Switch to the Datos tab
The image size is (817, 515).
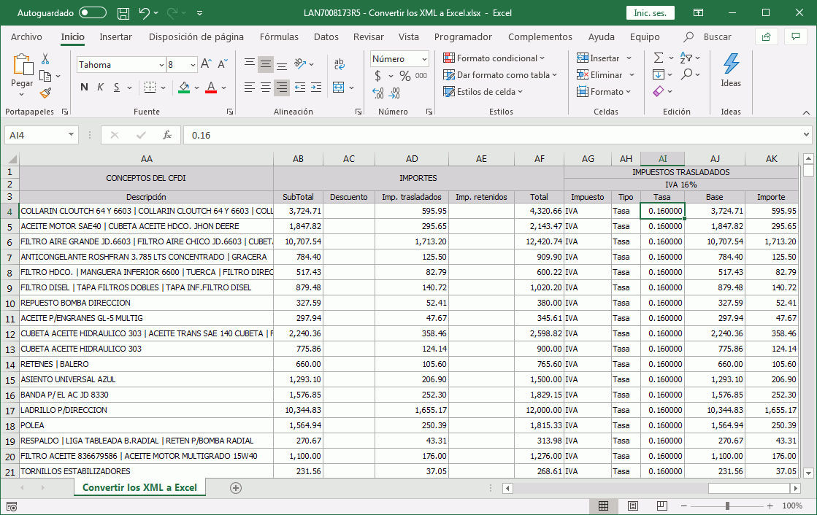click(326, 36)
